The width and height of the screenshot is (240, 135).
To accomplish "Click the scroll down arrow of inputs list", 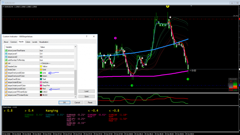I will click(76, 97).
